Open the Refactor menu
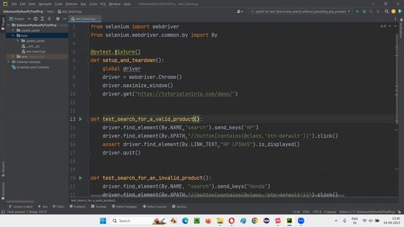 pos(71,4)
